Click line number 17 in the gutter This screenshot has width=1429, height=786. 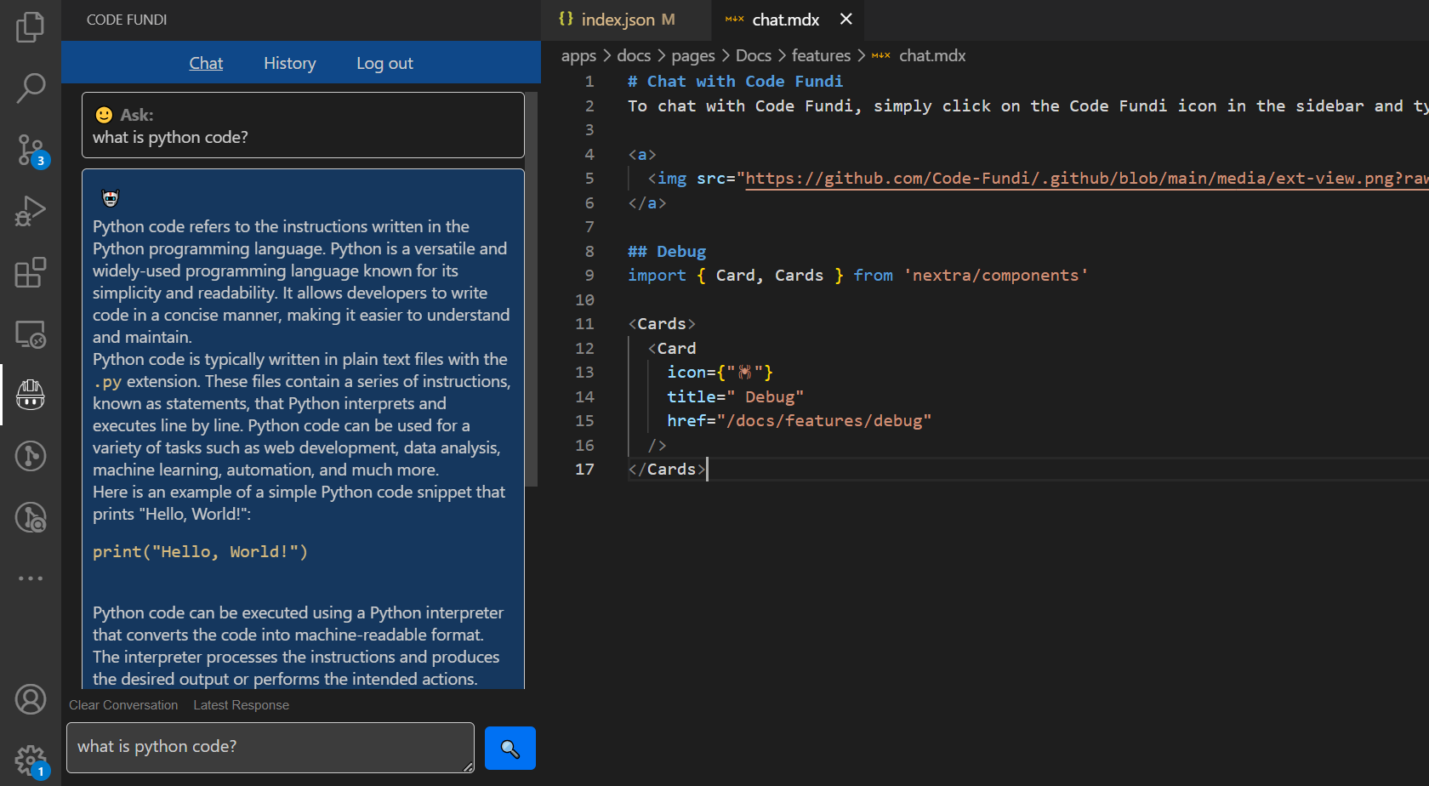(x=584, y=470)
